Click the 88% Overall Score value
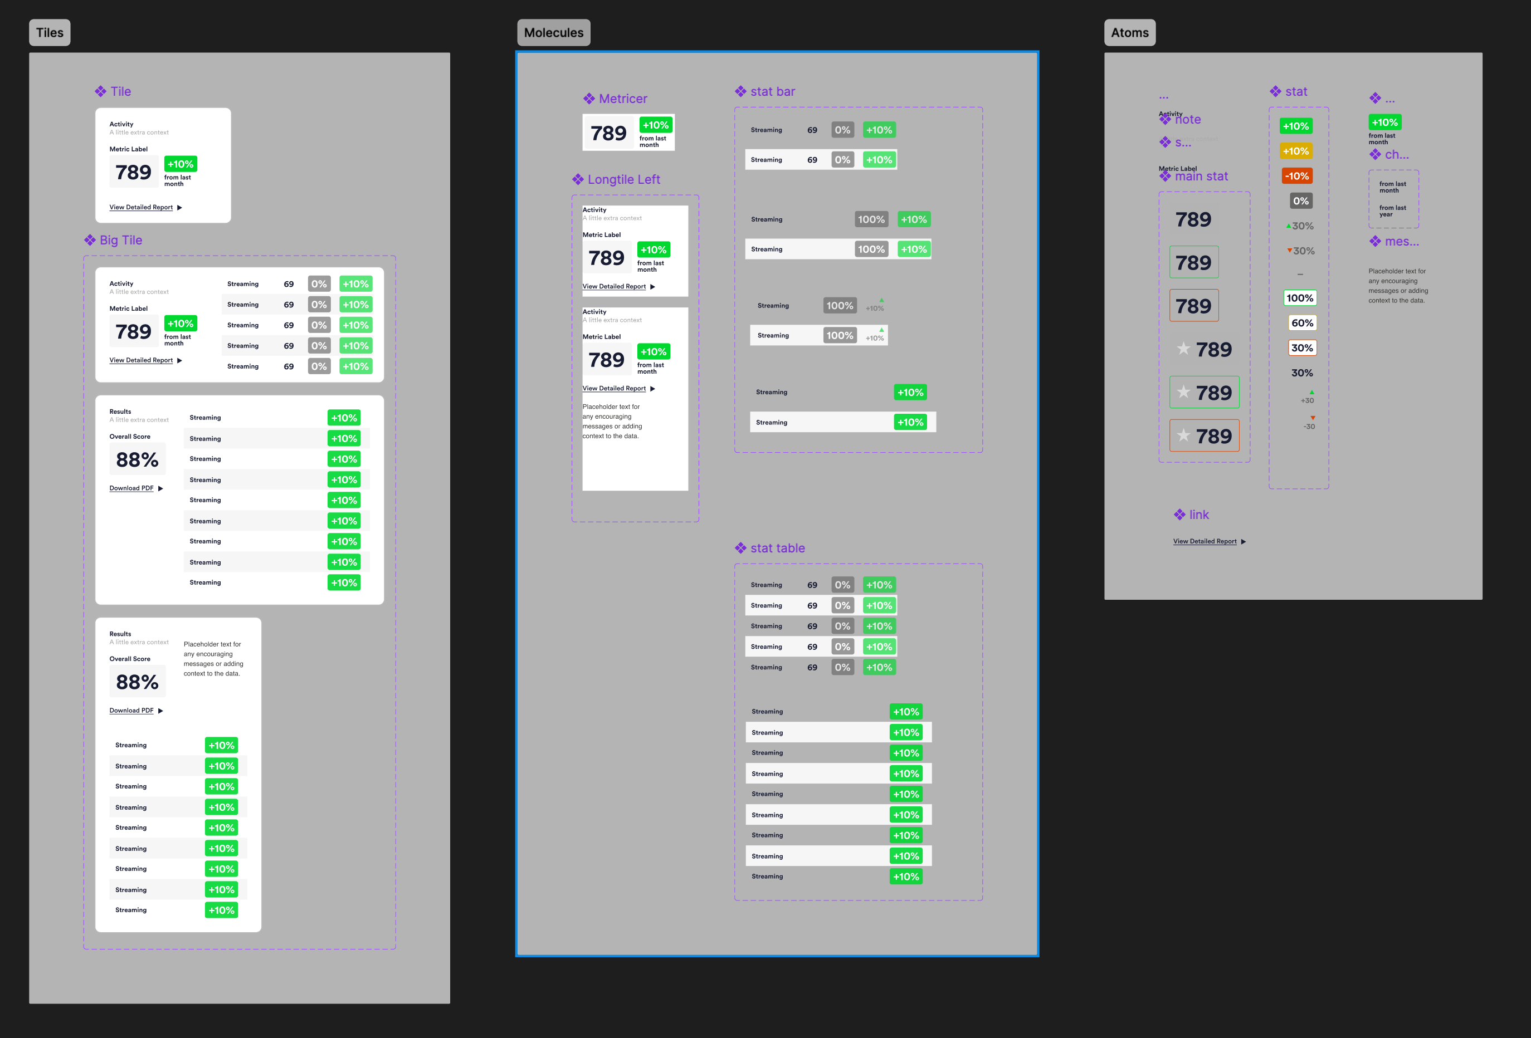This screenshot has width=1531, height=1038. coord(136,459)
